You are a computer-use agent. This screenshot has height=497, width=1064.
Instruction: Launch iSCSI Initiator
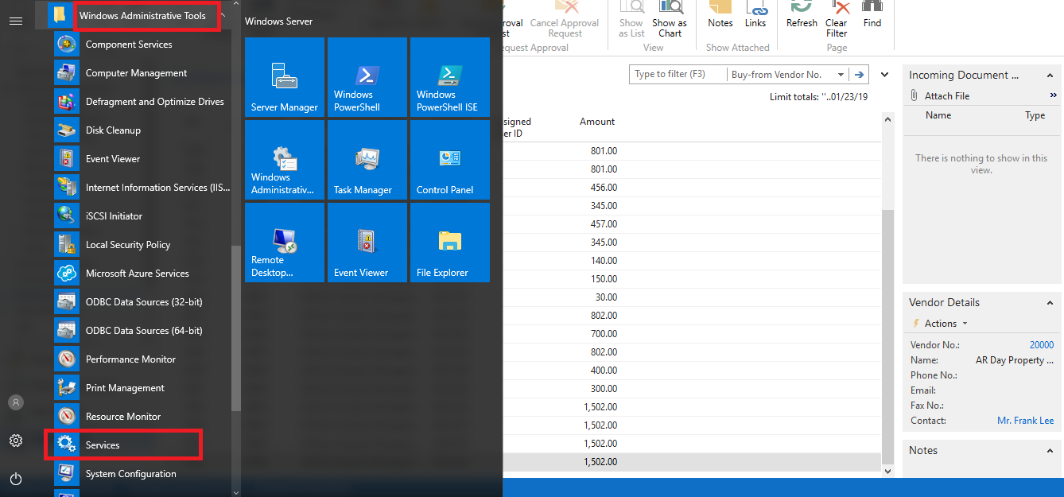point(142,216)
